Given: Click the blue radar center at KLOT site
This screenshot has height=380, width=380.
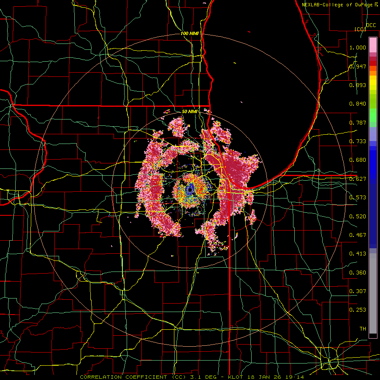Looking at the screenshot, I should pyautogui.click(x=190, y=189).
